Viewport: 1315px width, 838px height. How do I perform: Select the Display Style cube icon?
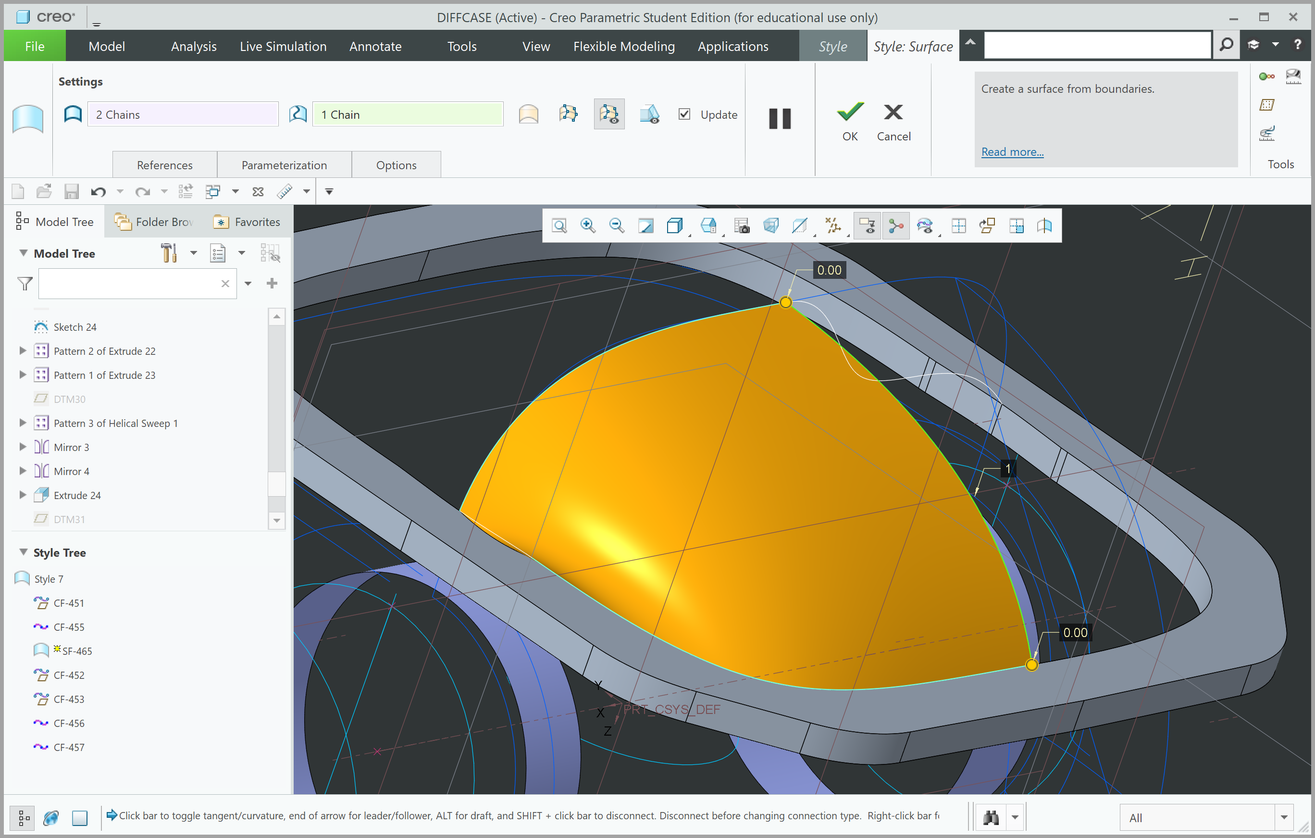coord(675,225)
